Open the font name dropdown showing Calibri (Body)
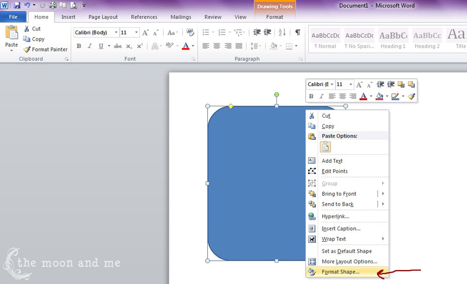 pos(116,32)
